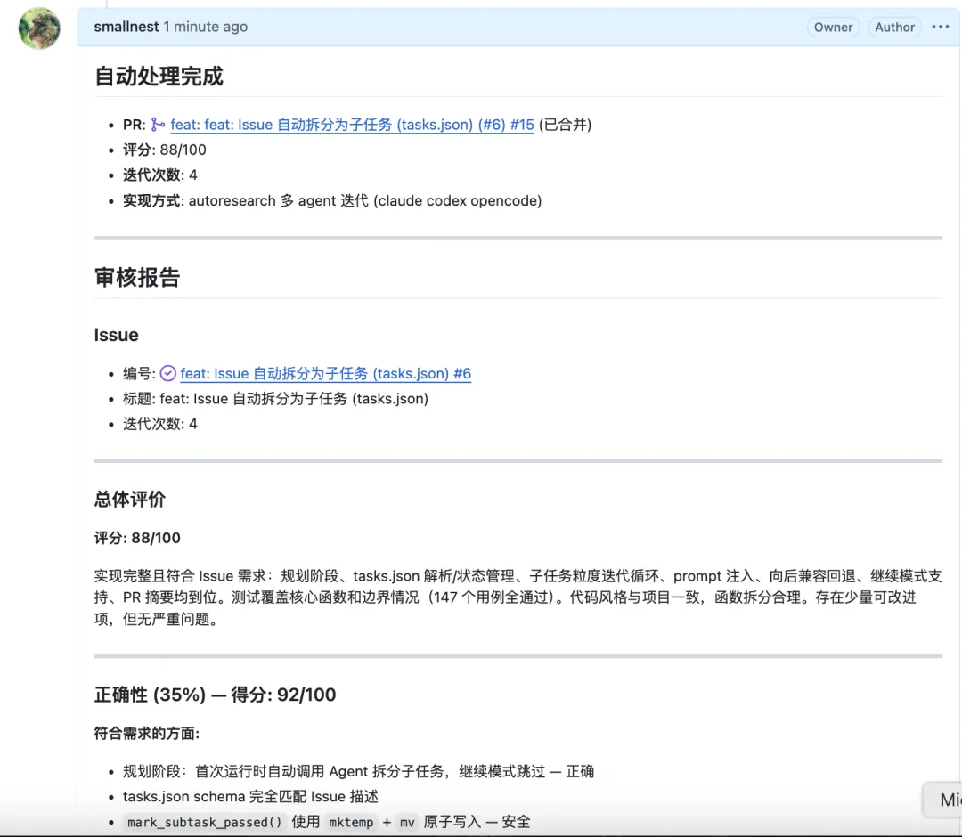Click the '标题: feat: Issue 自动拆分为子任务' bullet

275,399
